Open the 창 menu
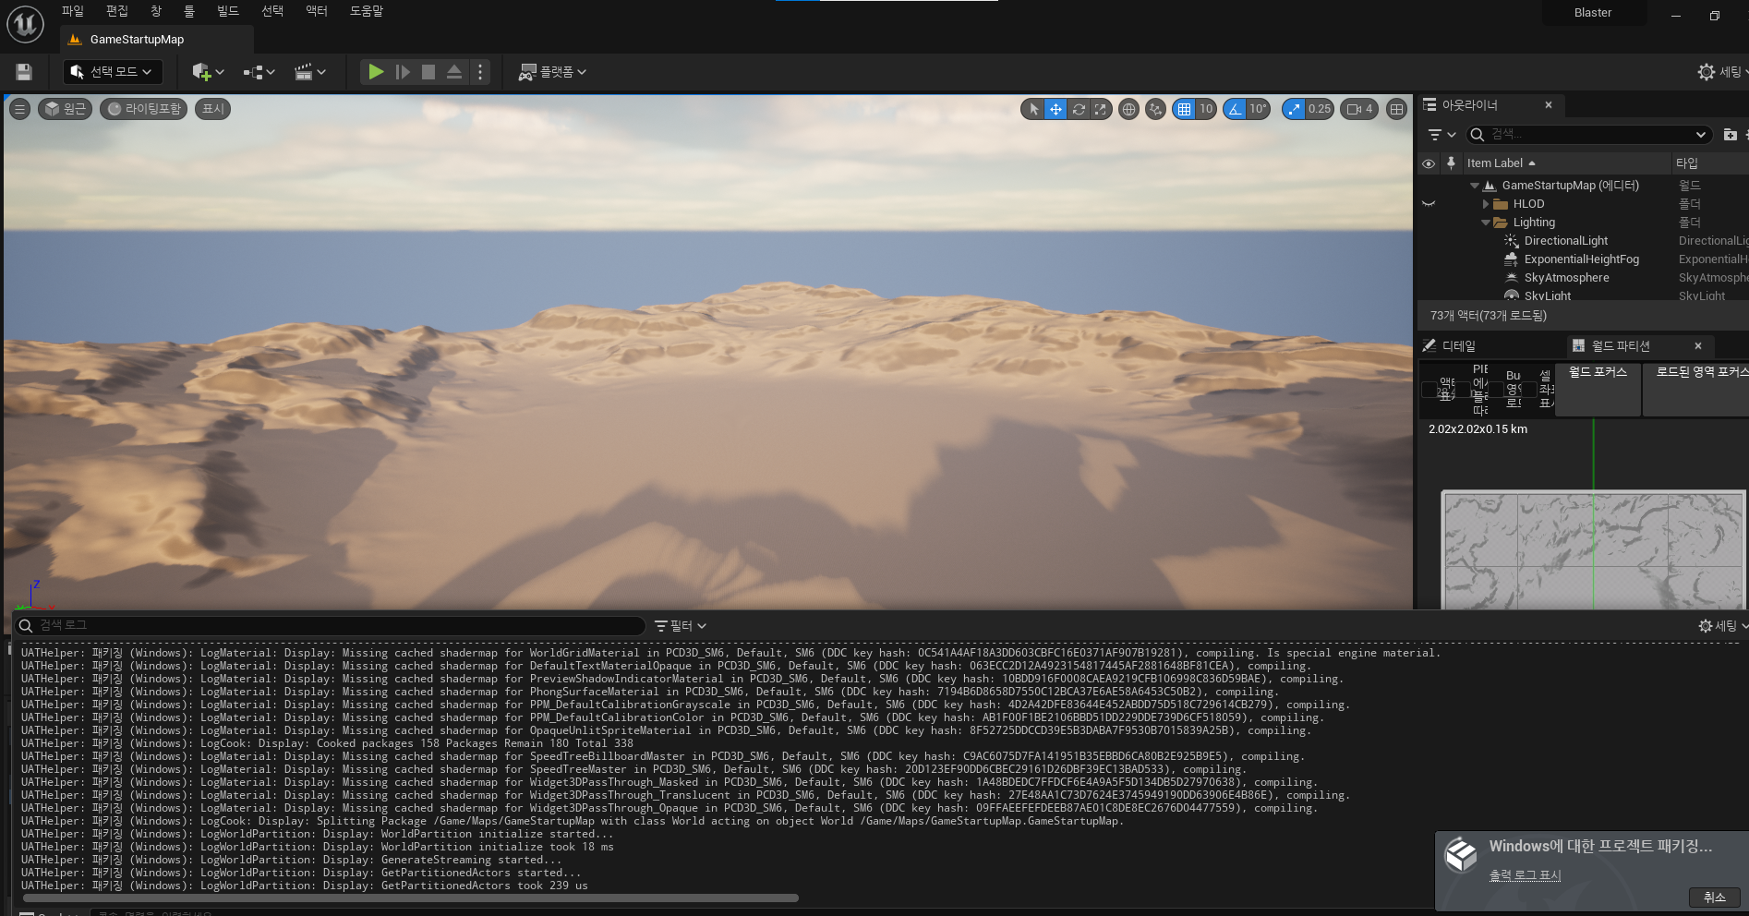The height and width of the screenshot is (916, 1749). click(156, 11)
